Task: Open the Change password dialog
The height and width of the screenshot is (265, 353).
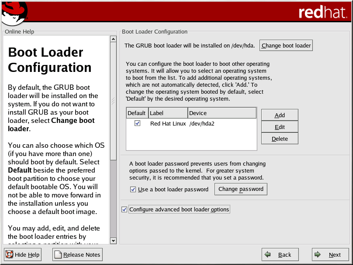Action: (x=241, y=189)
